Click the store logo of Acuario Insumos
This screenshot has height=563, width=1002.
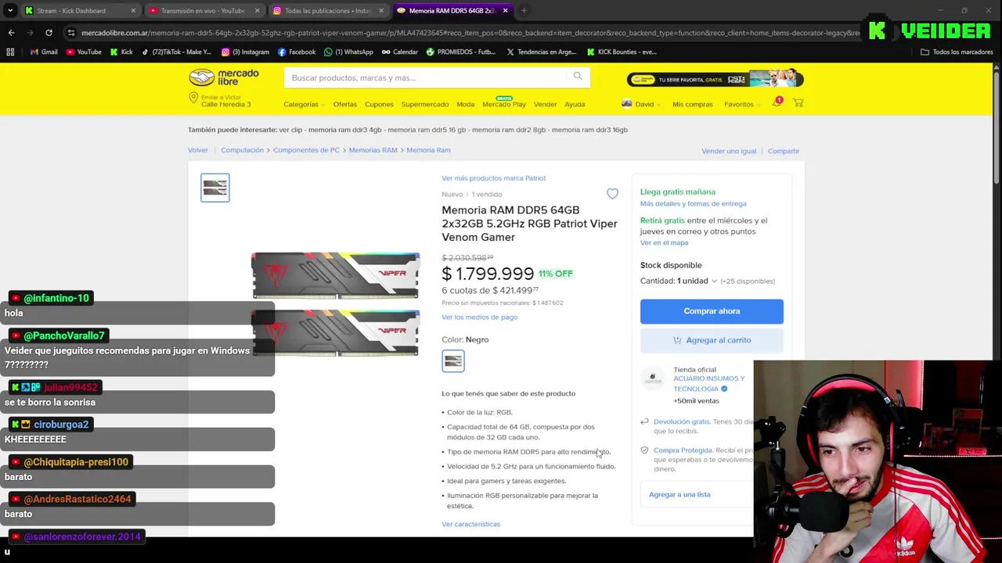coord(653,378)
